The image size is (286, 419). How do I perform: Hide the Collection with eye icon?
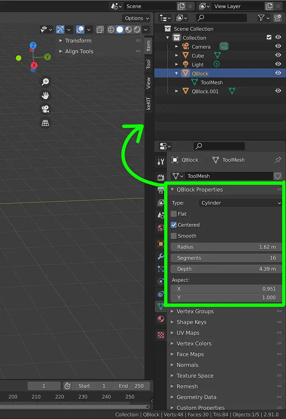point(278,37)
